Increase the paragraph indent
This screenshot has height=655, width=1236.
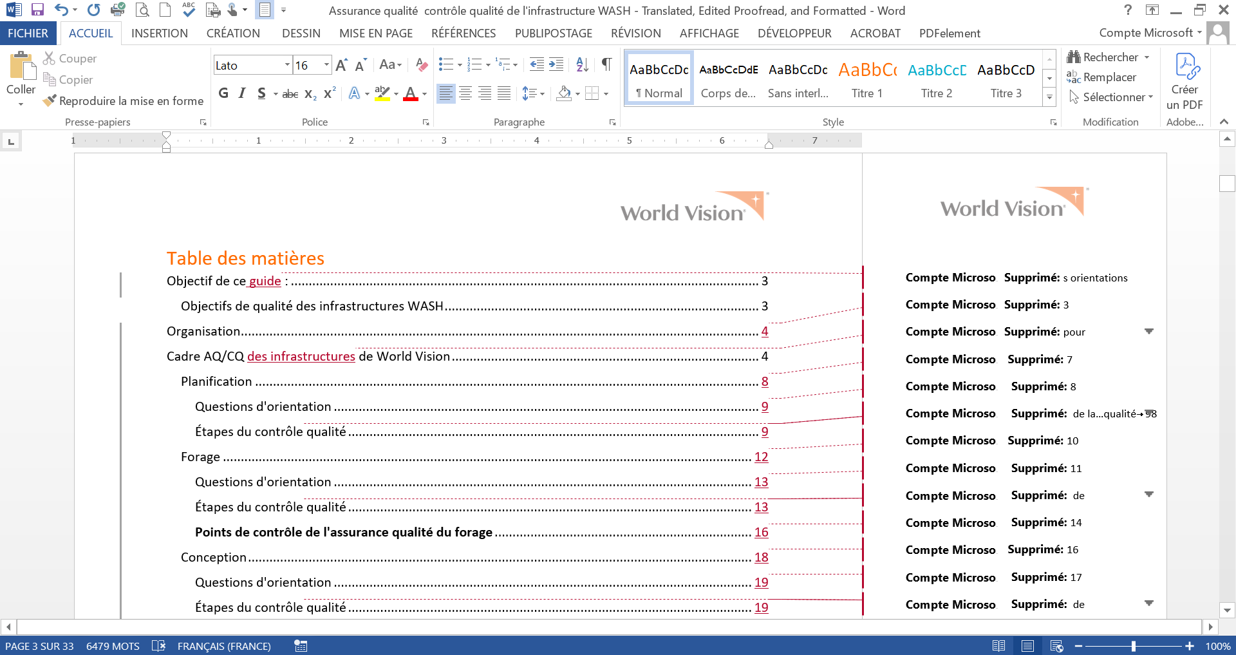(556, 64)
